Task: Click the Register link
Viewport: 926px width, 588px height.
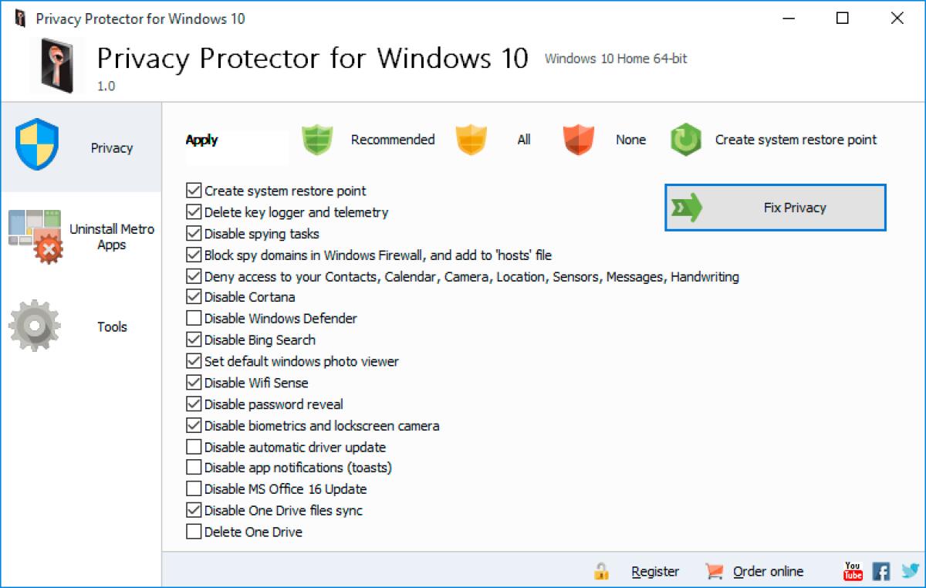Action: click(x=654, y=571)
